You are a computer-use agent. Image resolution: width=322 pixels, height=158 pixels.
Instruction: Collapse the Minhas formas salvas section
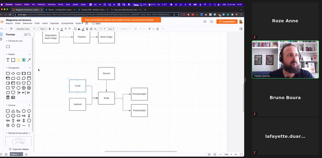pos(7,133)
